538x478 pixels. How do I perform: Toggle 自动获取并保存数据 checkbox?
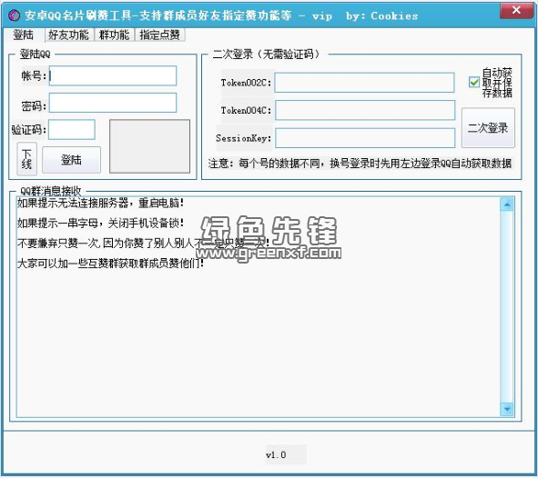(474, 82)
